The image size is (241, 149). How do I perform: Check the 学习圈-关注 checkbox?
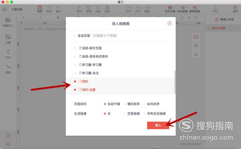click(75, 73)
